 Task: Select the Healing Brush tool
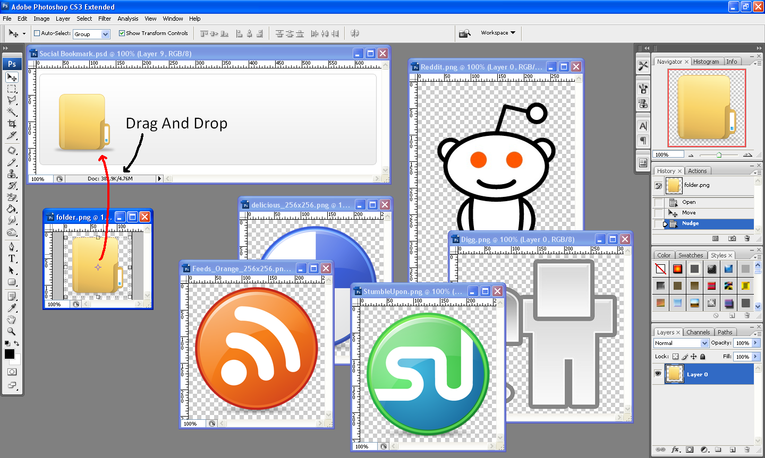(12, 151)
